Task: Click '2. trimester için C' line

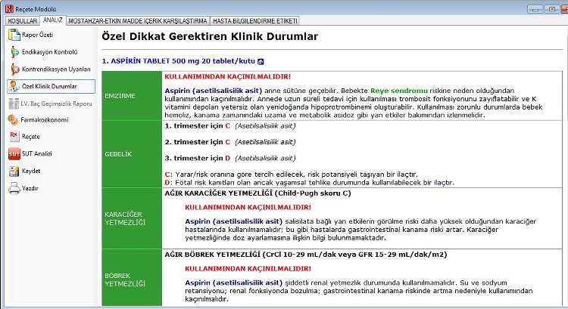Action: [x=230, y=142]
